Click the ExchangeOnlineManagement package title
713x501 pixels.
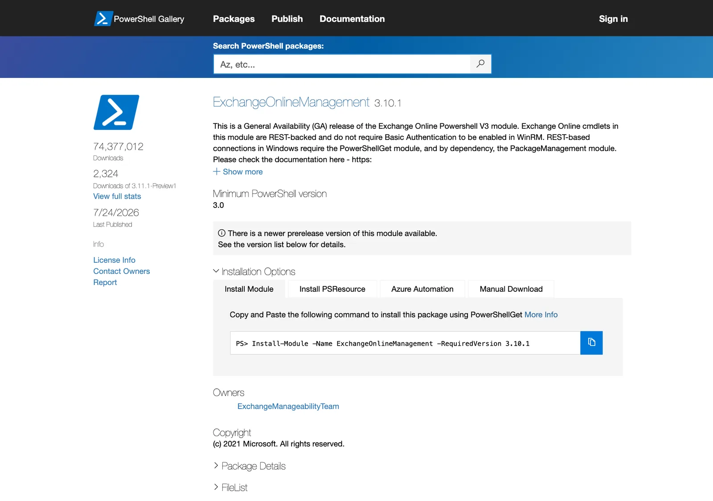(291, 102)
